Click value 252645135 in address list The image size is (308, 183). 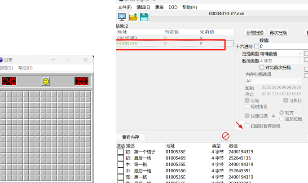click(240, 158)
